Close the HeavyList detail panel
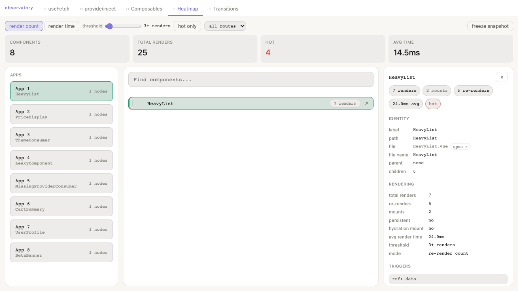518x291 pixels. pos(501,77)
